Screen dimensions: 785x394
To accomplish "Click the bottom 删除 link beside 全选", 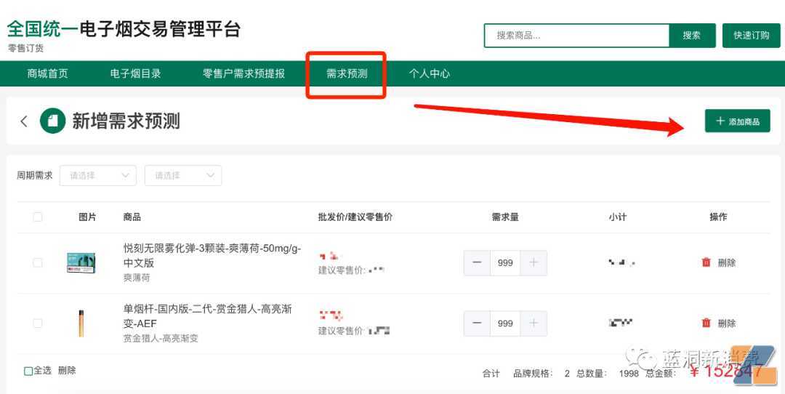I will (67, 371).
